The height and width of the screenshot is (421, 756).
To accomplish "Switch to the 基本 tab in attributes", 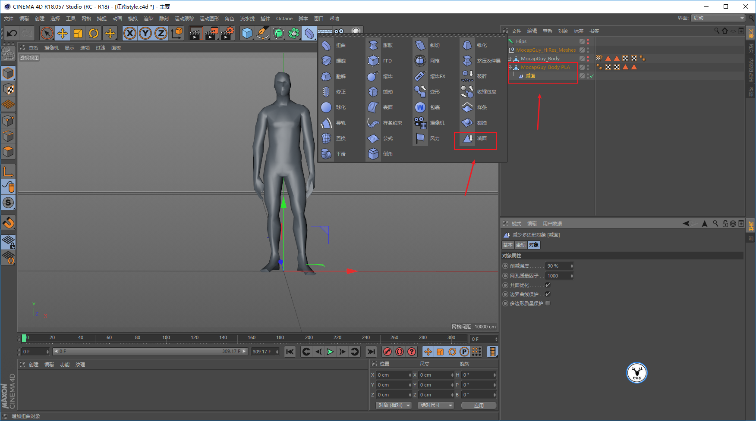I will (508, 245).
